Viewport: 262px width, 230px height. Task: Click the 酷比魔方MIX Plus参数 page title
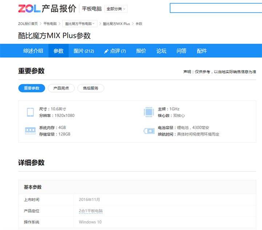click(x=54, y=35)
